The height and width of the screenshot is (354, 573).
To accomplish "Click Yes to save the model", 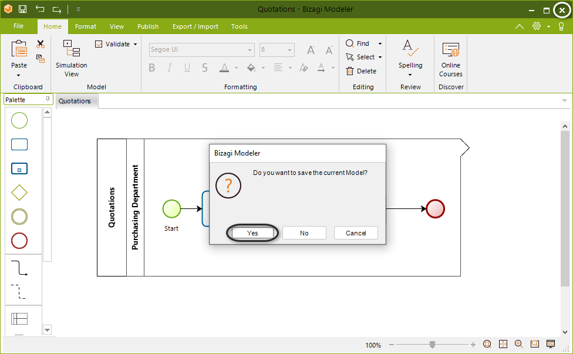I will [252, 233].
